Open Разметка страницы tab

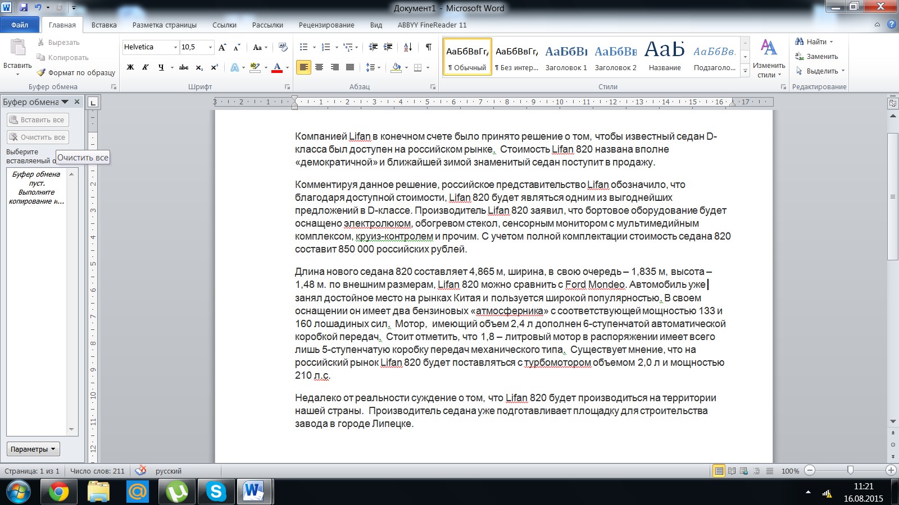pos(165,25)
